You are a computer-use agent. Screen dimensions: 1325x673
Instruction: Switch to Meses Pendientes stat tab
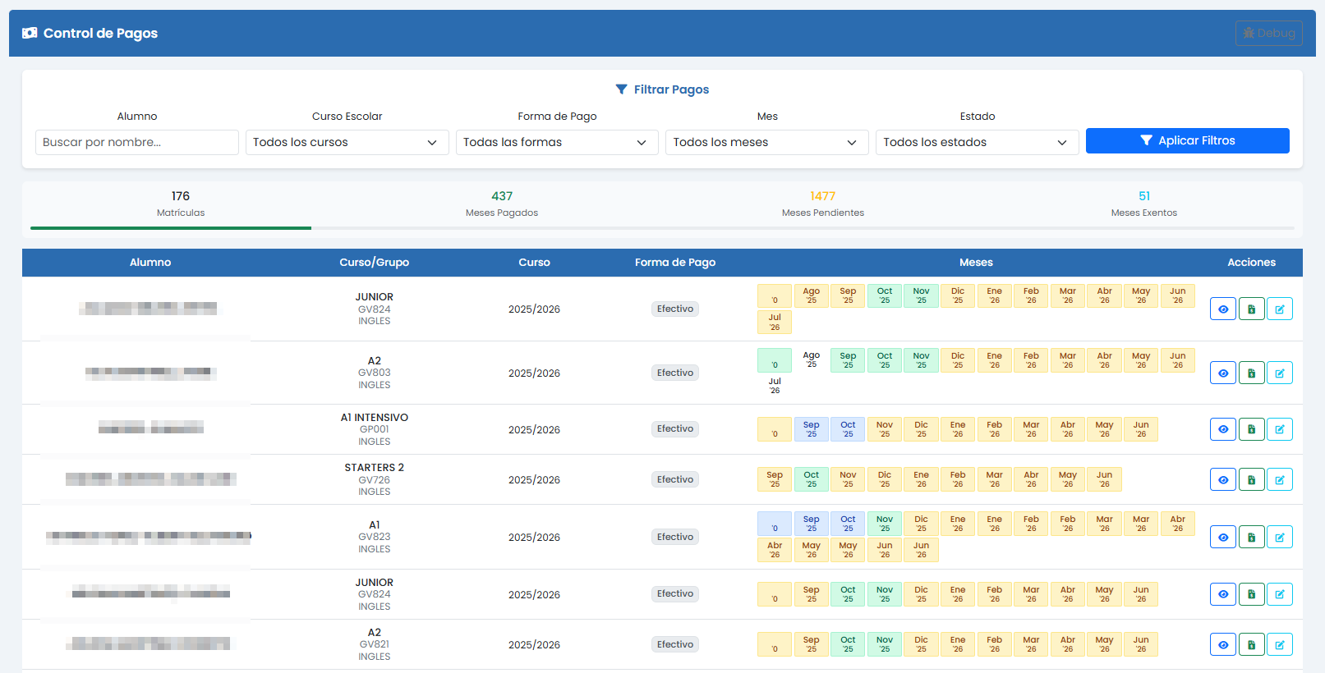tap(822, 204)
